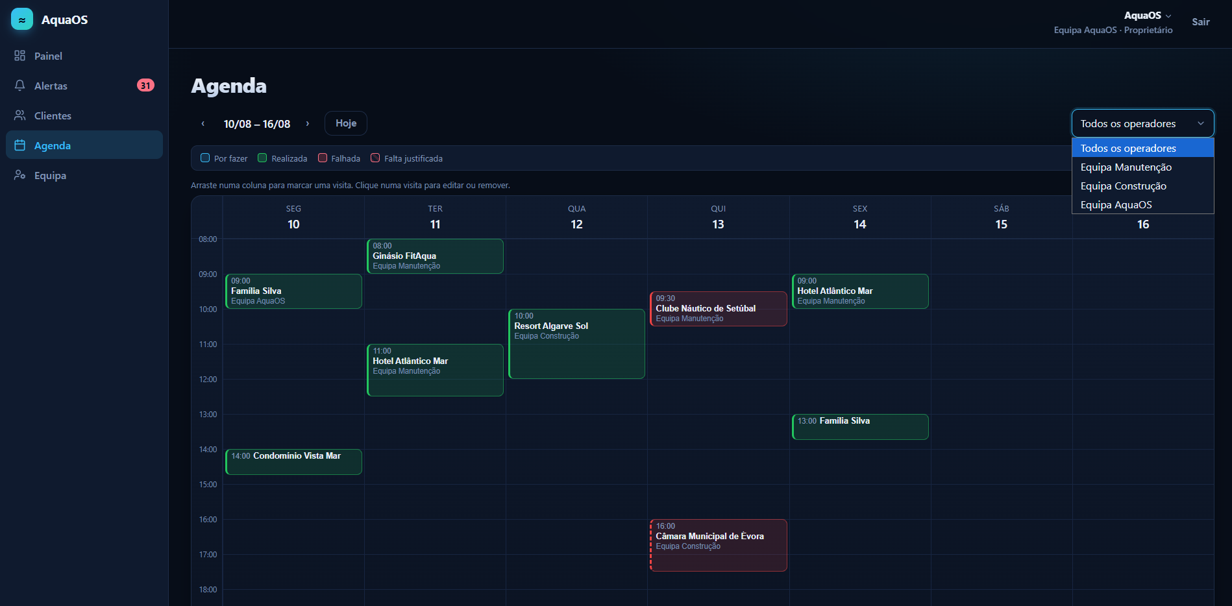Image resolution: width=1232 pixels, height=606 pixels.
Task: Open Friday 09:00 Hotel Atlântico Mar visit
Action: [x=860, y=291]
